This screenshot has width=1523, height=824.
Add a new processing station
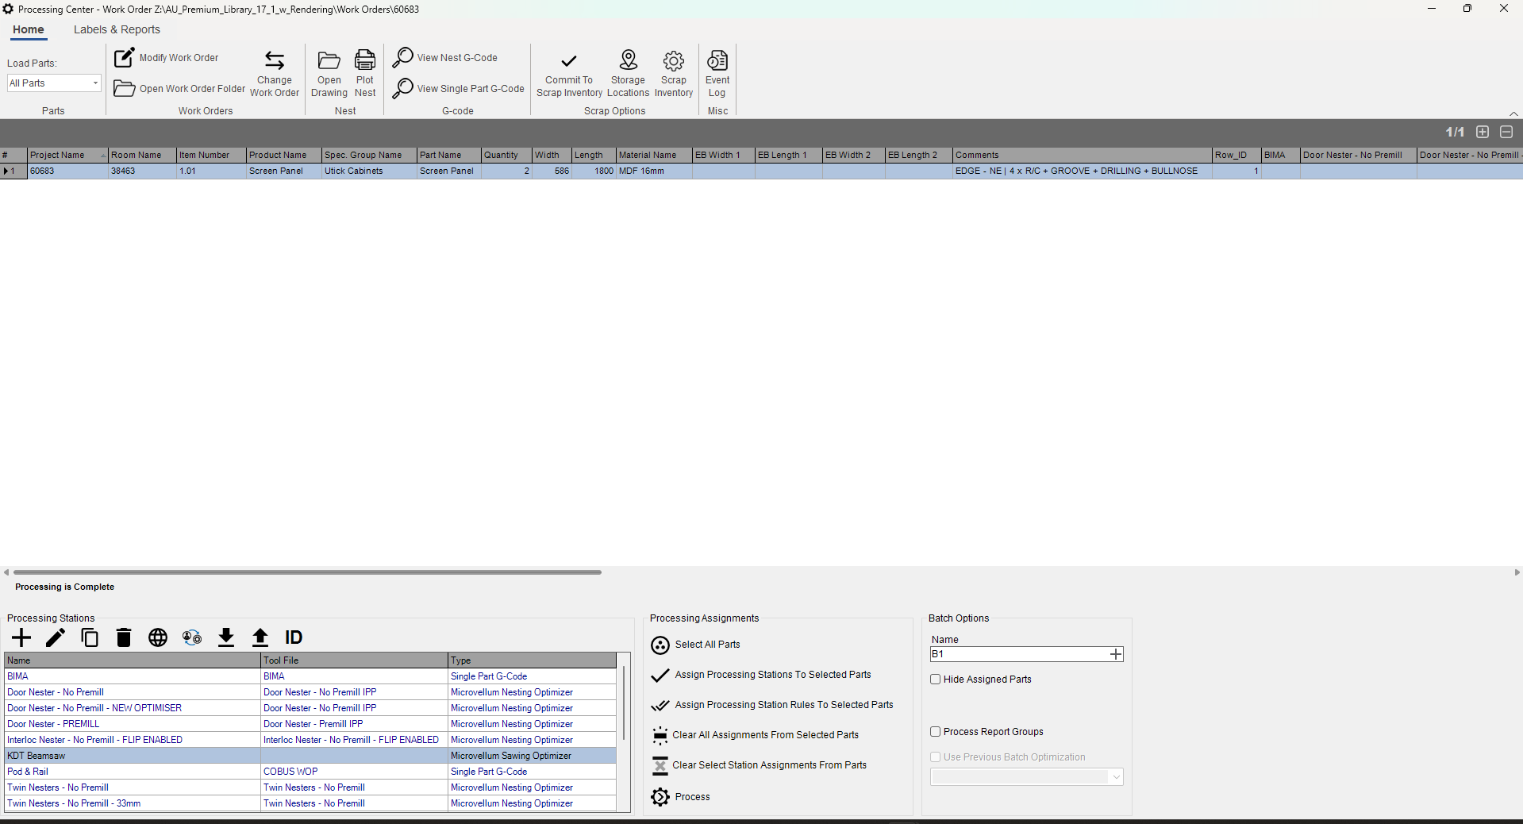coord(21,637)
